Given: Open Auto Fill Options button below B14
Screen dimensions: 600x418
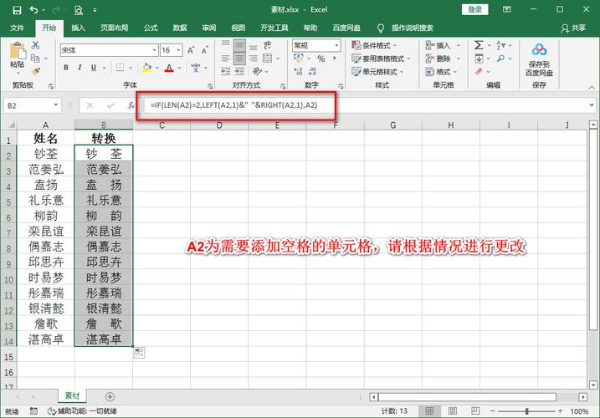Looking at the screenshot, I should [139, 353].
